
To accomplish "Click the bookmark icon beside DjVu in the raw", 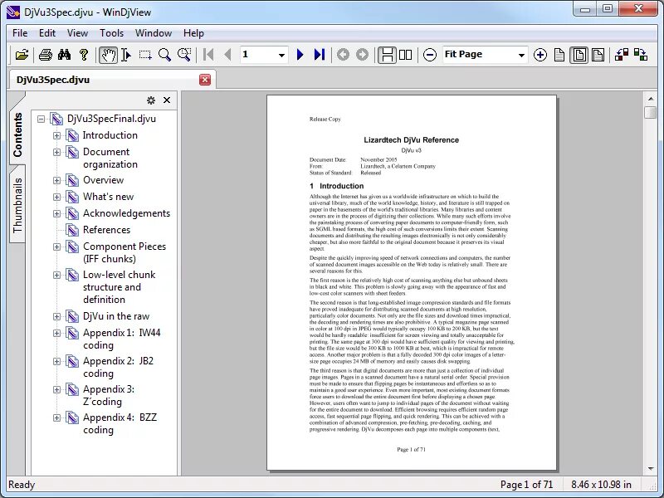I will click(72, 316).
